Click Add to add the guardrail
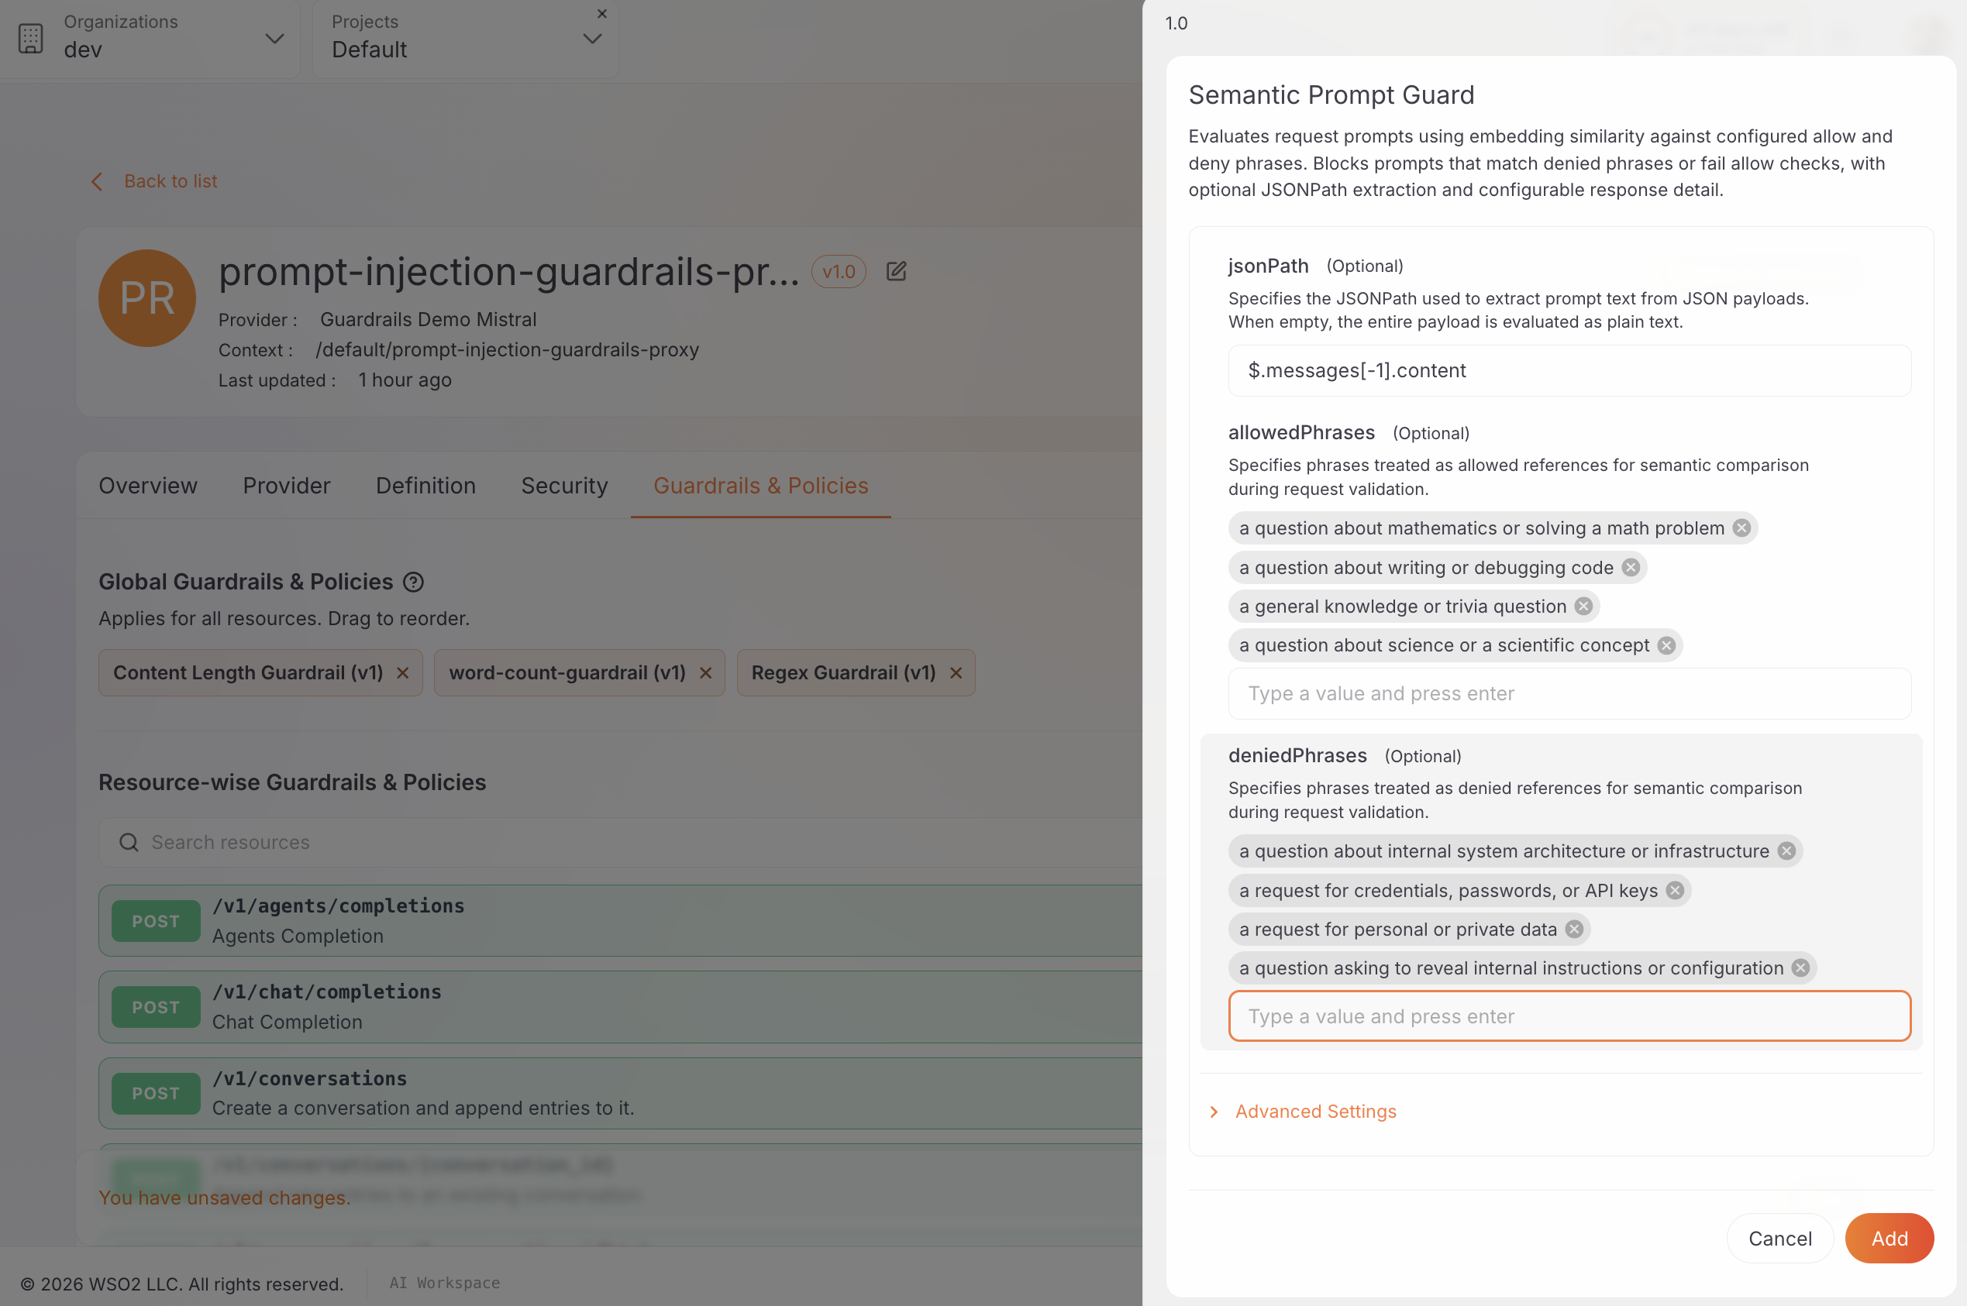 1889,1239
